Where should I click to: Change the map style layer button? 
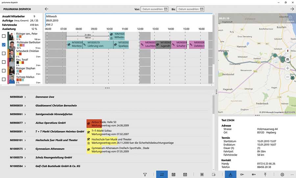pos(287,60)
